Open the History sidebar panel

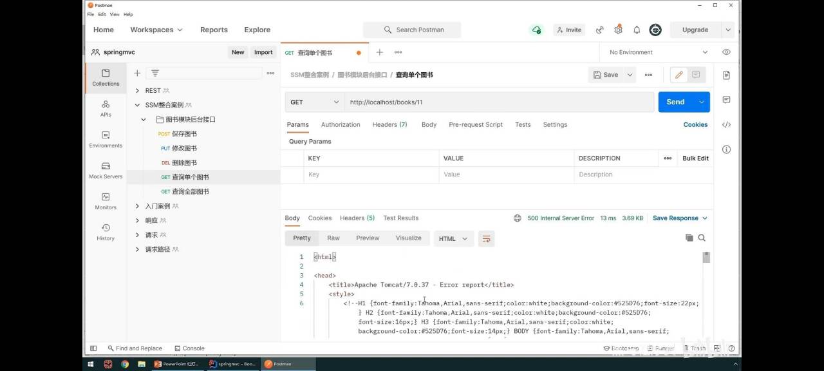[x=106, y=232]
